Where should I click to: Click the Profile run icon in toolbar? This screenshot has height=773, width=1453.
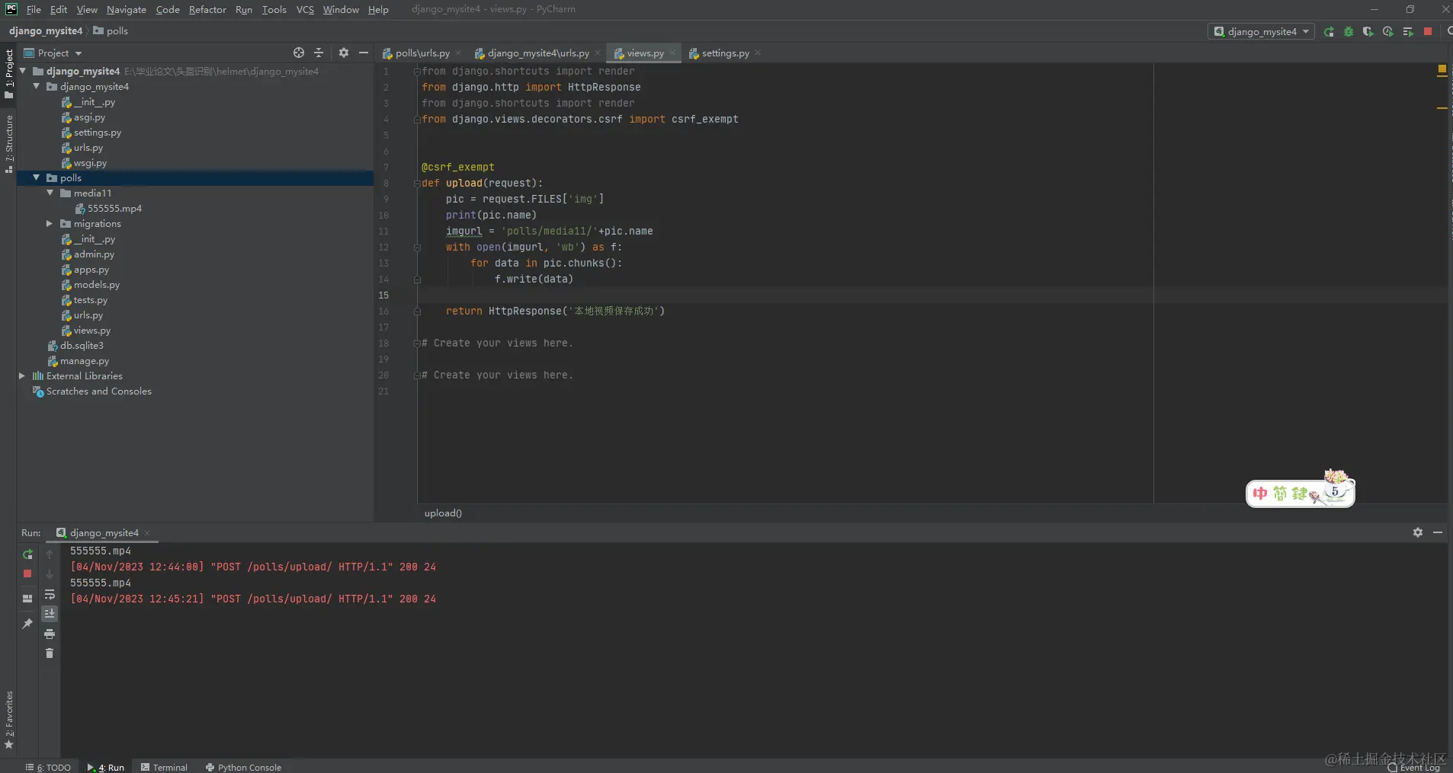(1388, 31)
